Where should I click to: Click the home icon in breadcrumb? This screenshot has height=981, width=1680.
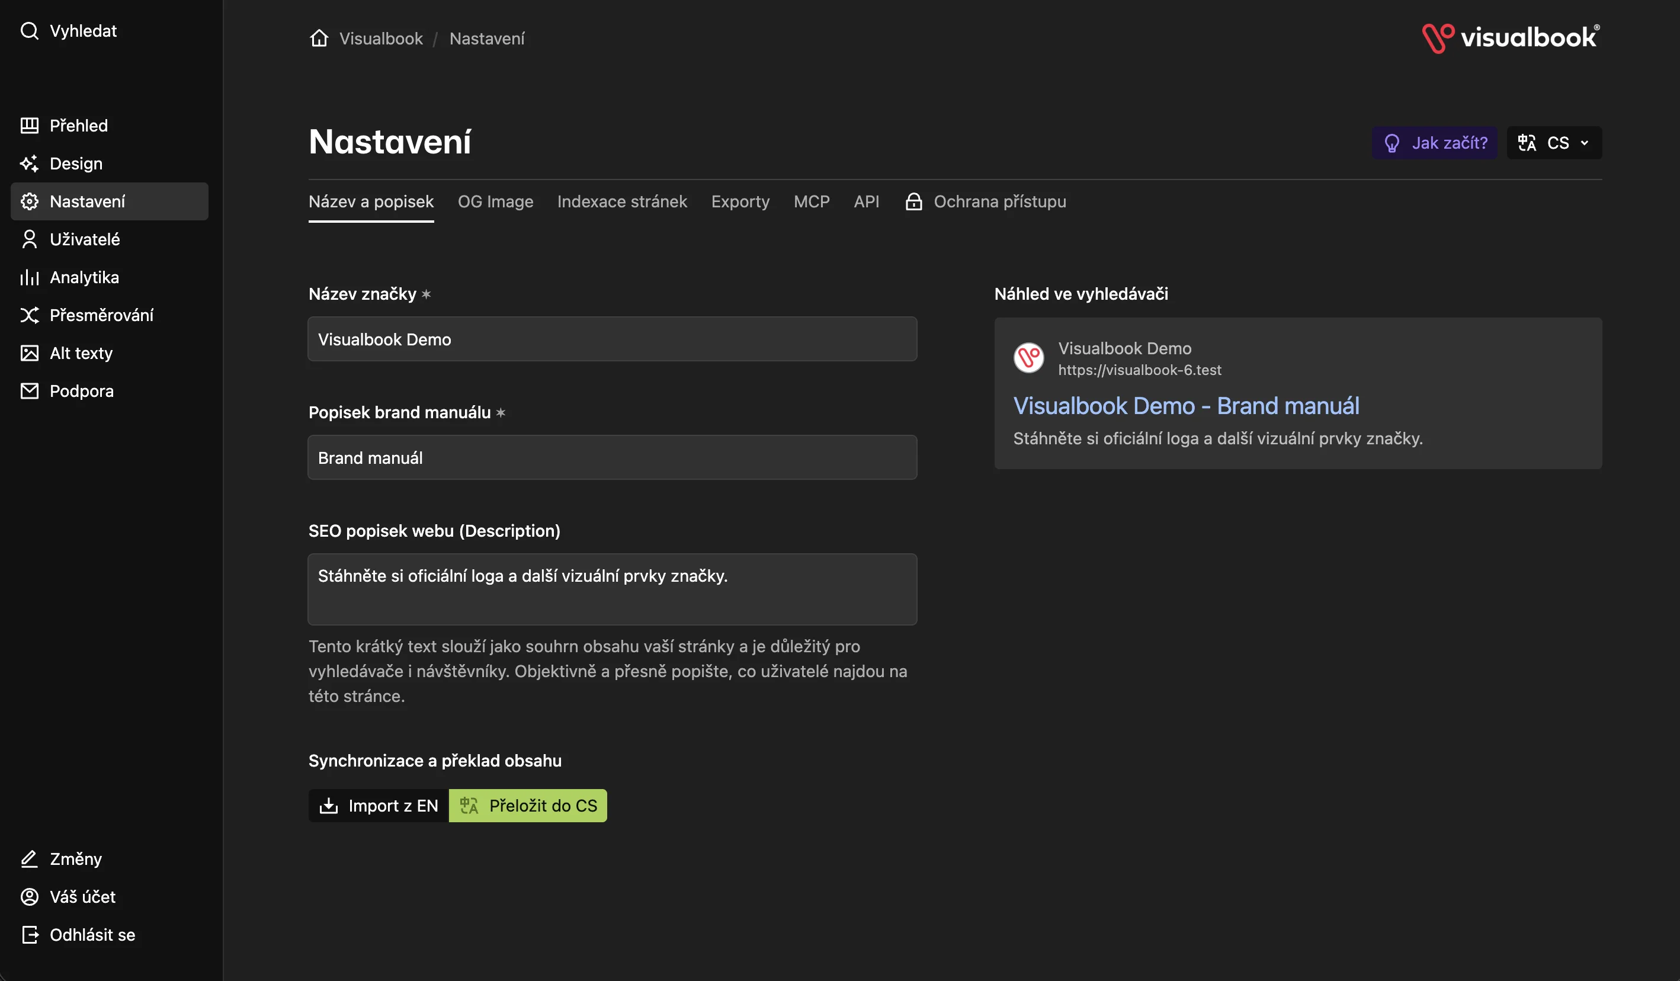click(319, 38)
